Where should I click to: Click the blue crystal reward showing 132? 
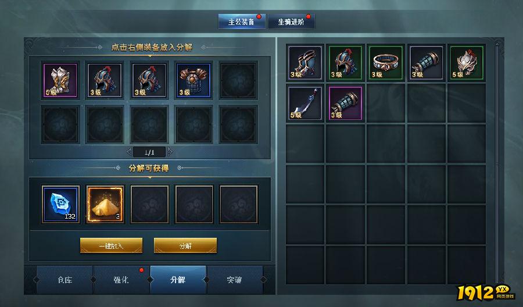tap(60, 204)
